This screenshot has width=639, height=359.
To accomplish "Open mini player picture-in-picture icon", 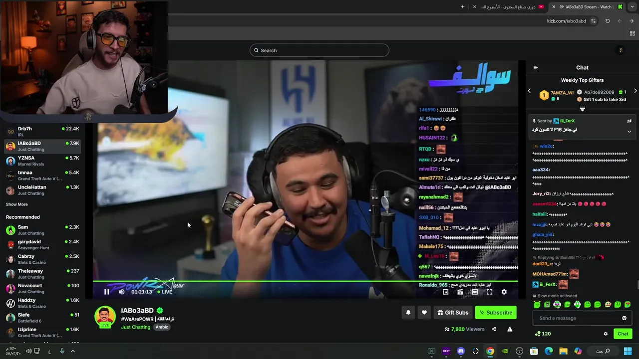I will (x=446, y=292).
